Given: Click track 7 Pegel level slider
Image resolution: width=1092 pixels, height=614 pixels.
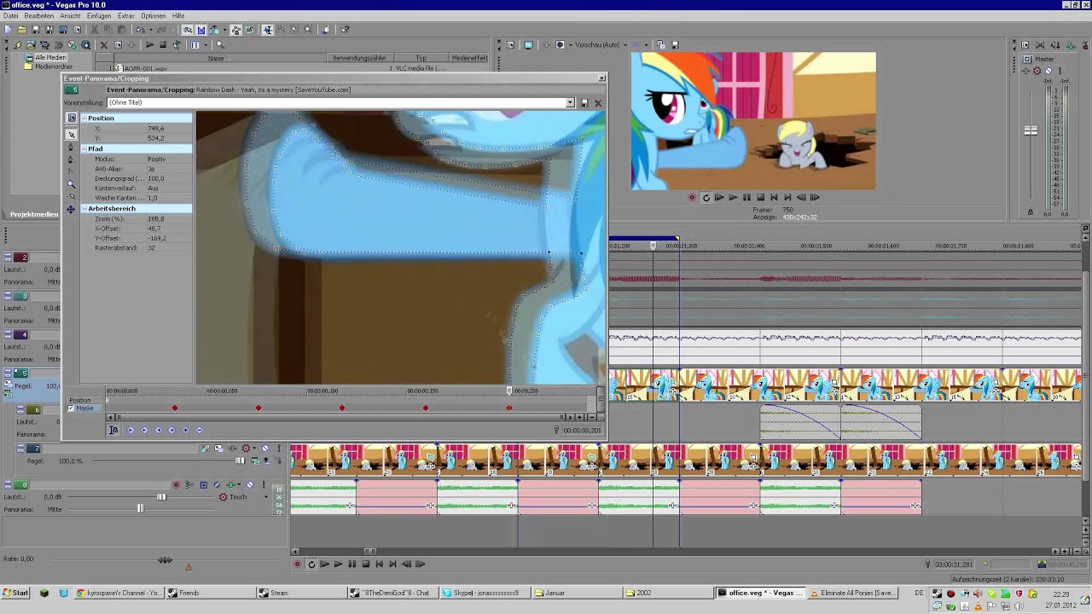Looking at the screenshot, I should point(240,460).
